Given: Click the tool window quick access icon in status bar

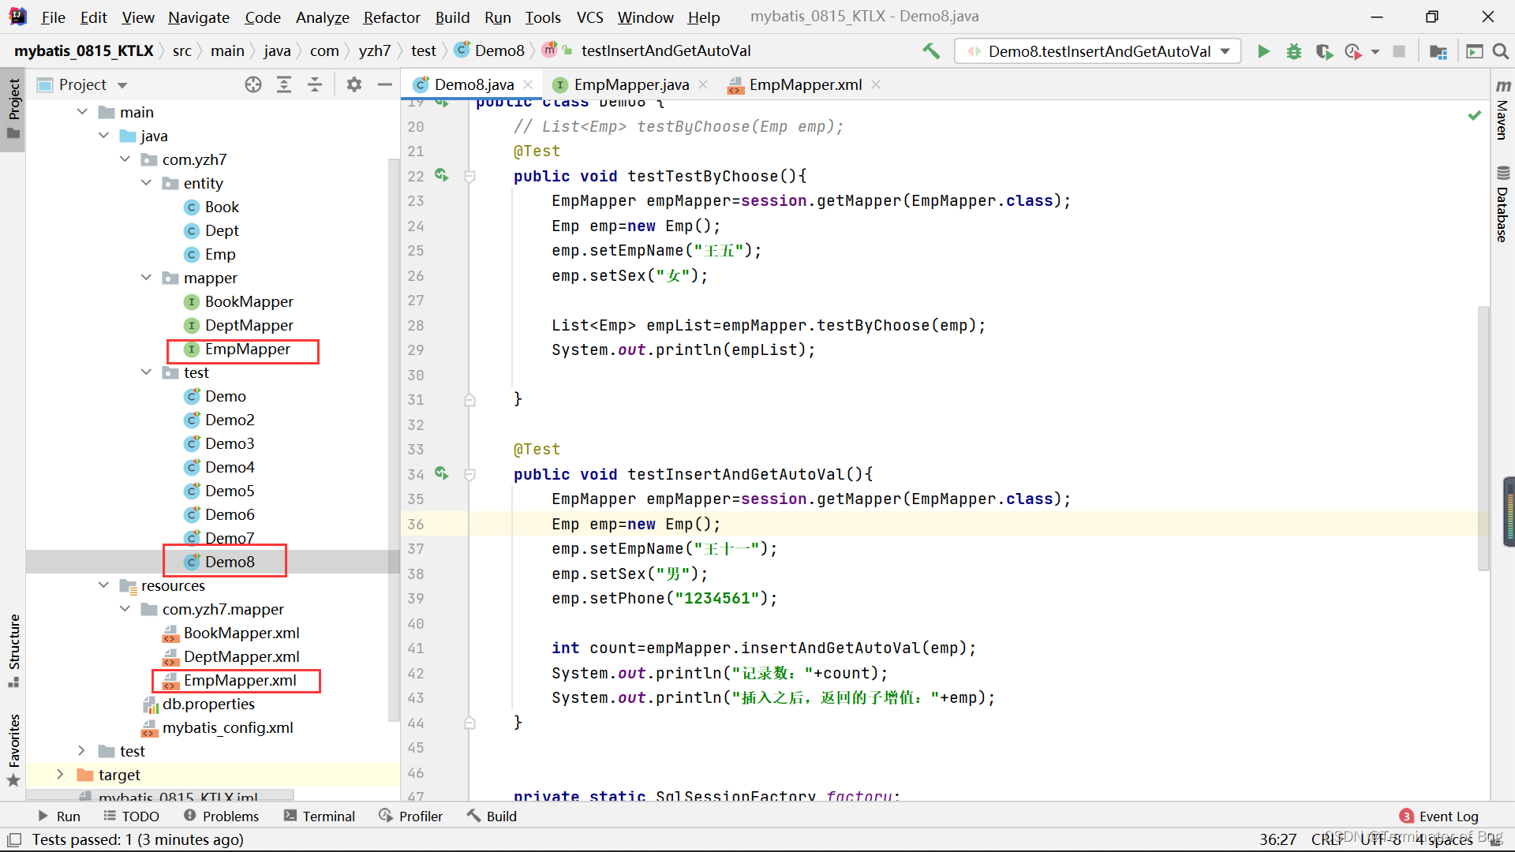Looking at the screenshot, I should click(x=14, y=839).
